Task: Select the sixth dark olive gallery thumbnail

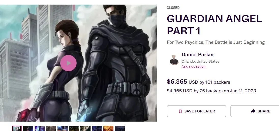Action: (x=74, y=128)
